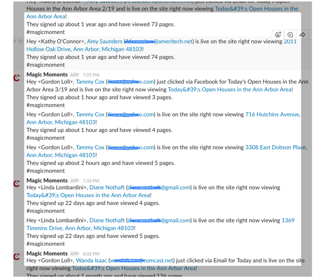Click the 7:33 PM message timestamp
The image size is (332, 278).
(x=91, y=181)
